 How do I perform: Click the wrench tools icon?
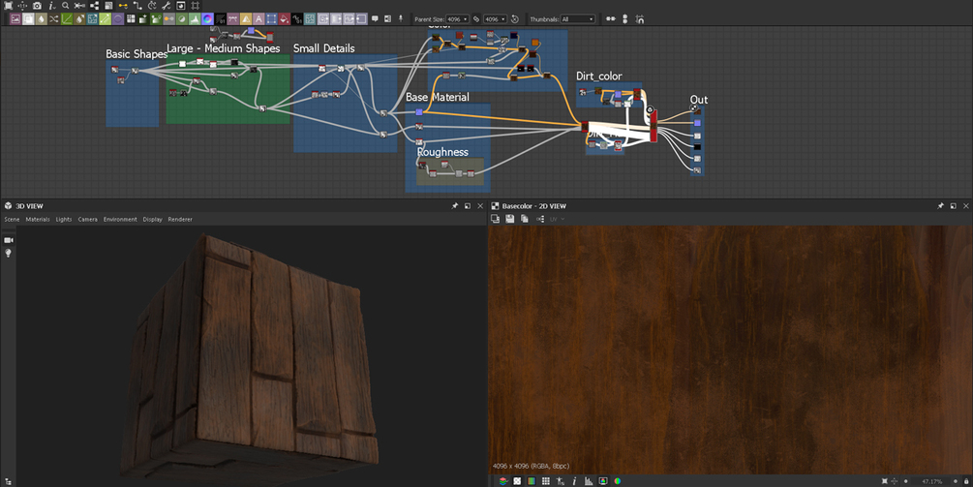(x=167, y=6)
